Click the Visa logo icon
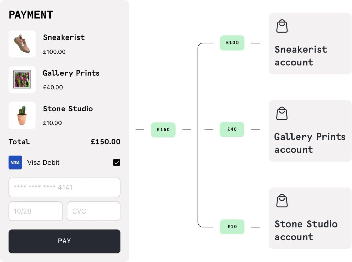The image size is (352, 262). coord(15,162)
